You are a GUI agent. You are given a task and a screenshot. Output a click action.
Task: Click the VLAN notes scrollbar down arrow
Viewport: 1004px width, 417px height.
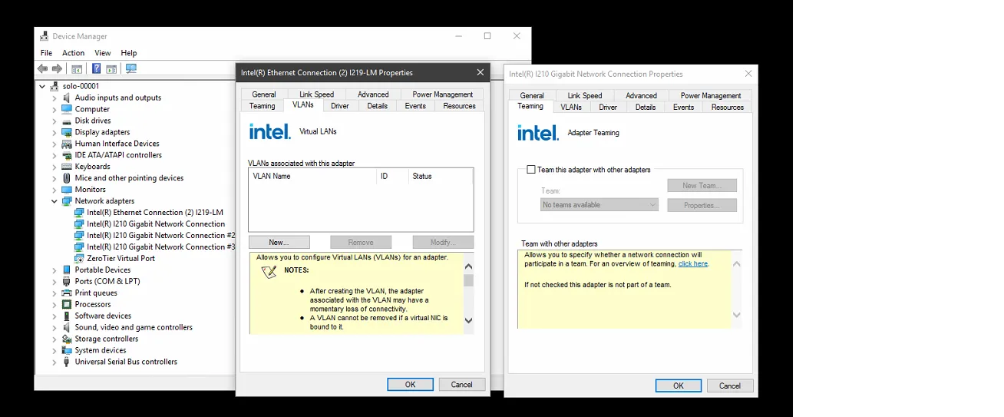click(469, 321)
